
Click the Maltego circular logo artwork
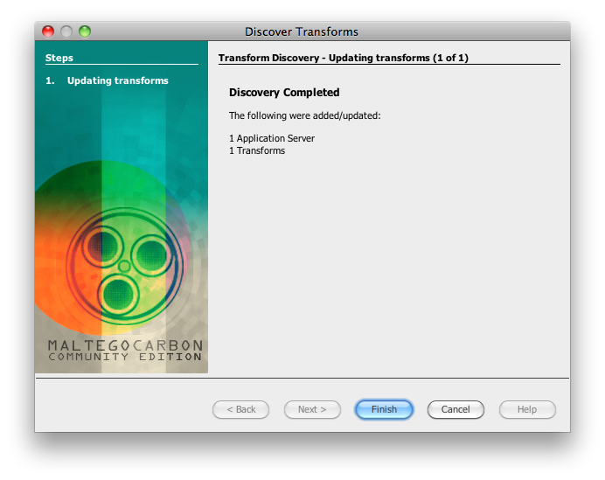[124, 267]
